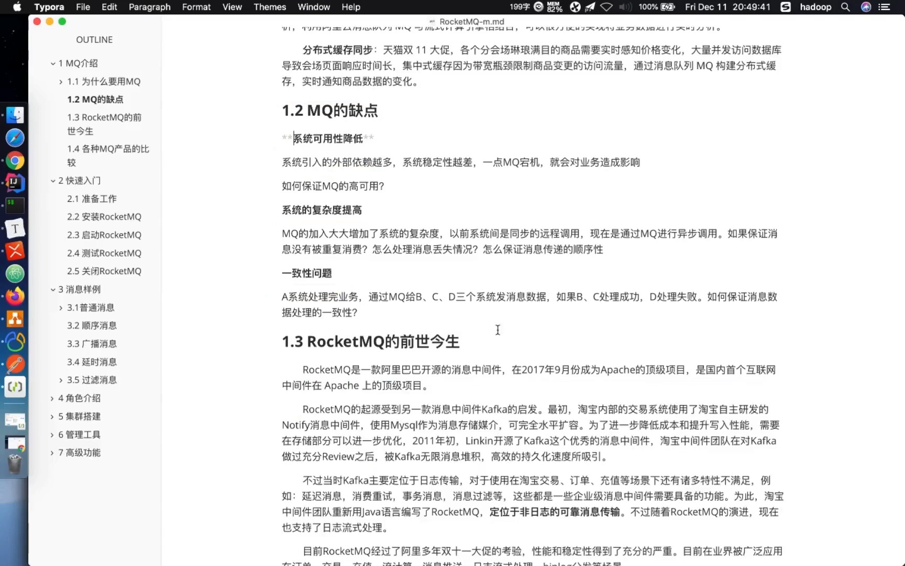
Task: Expand the 5 集群搭建 outline section
Action: pos(52,417)
